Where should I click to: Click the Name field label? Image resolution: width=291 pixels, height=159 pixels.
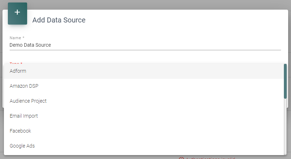[x=17, y=38]
